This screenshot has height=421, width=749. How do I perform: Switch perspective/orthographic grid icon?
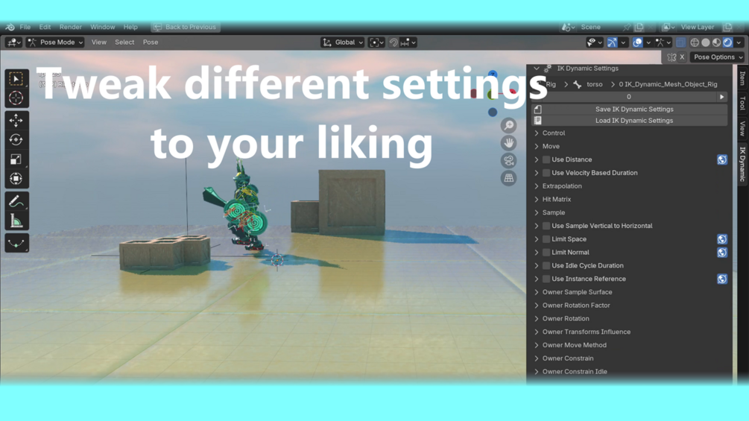(509, 178)
